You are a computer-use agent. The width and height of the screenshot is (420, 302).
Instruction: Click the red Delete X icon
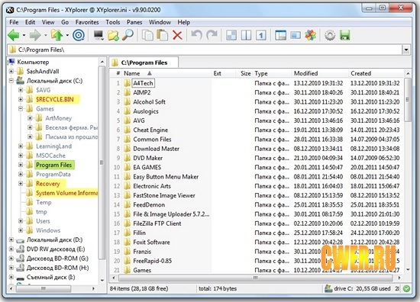coord(177,35)
